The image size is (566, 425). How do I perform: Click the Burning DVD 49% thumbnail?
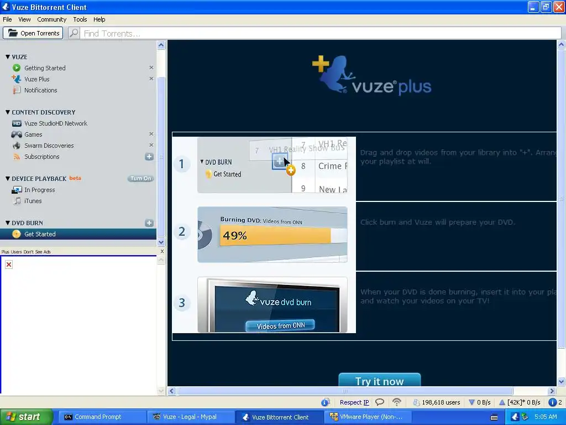click(272, 235)
